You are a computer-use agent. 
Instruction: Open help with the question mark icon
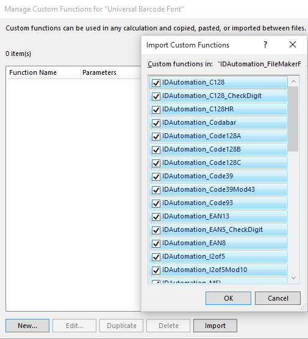(x=265, y=45)
